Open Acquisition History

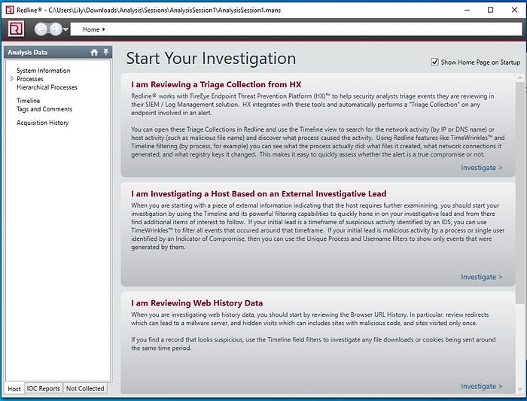[x=42, y=123]
